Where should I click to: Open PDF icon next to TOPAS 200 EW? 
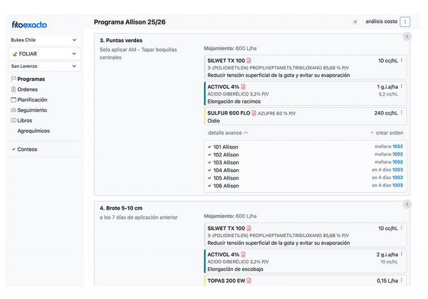[249, 281]
